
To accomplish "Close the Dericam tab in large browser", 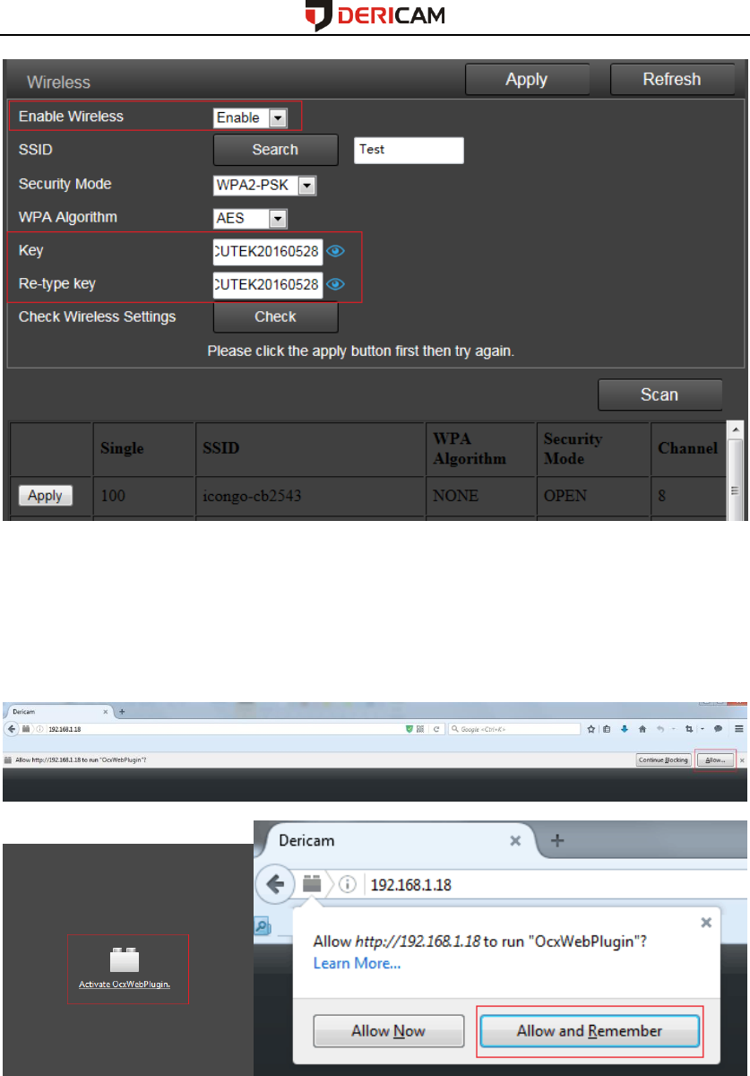I will 515,841.
